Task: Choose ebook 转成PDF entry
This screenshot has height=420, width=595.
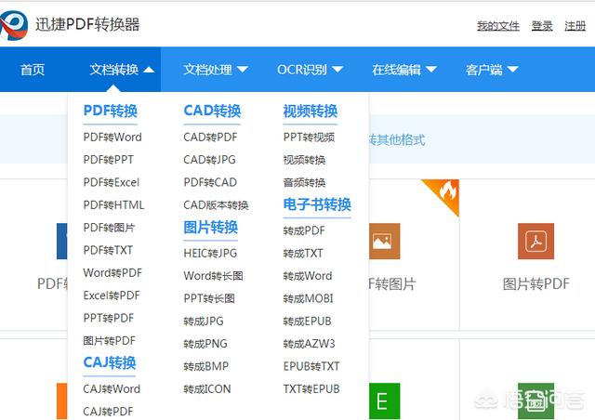Action: (x=304, y=230)
